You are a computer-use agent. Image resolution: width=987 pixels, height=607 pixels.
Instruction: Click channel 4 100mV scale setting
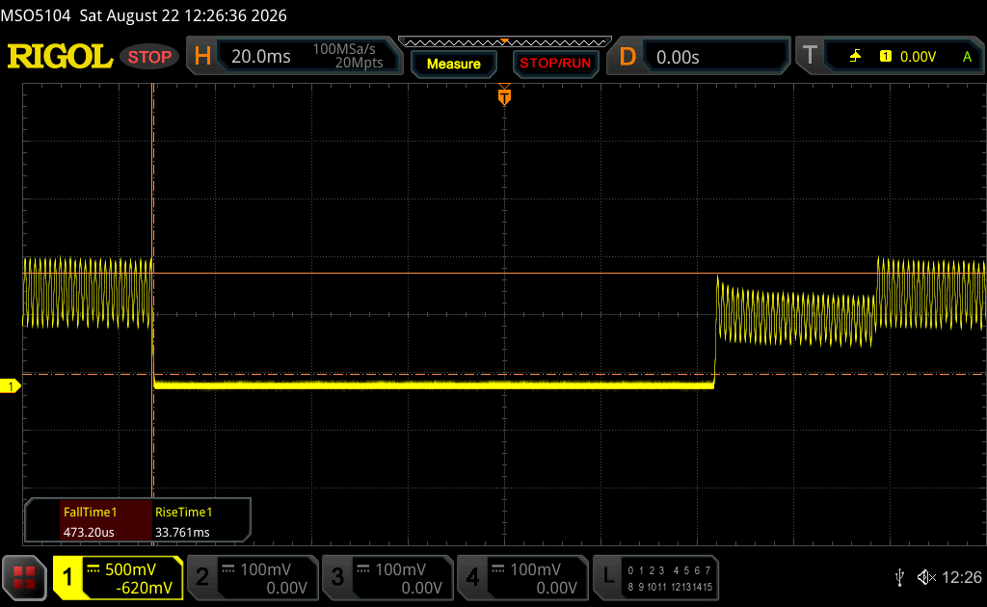pyautogui.click(x=535, y=569)
